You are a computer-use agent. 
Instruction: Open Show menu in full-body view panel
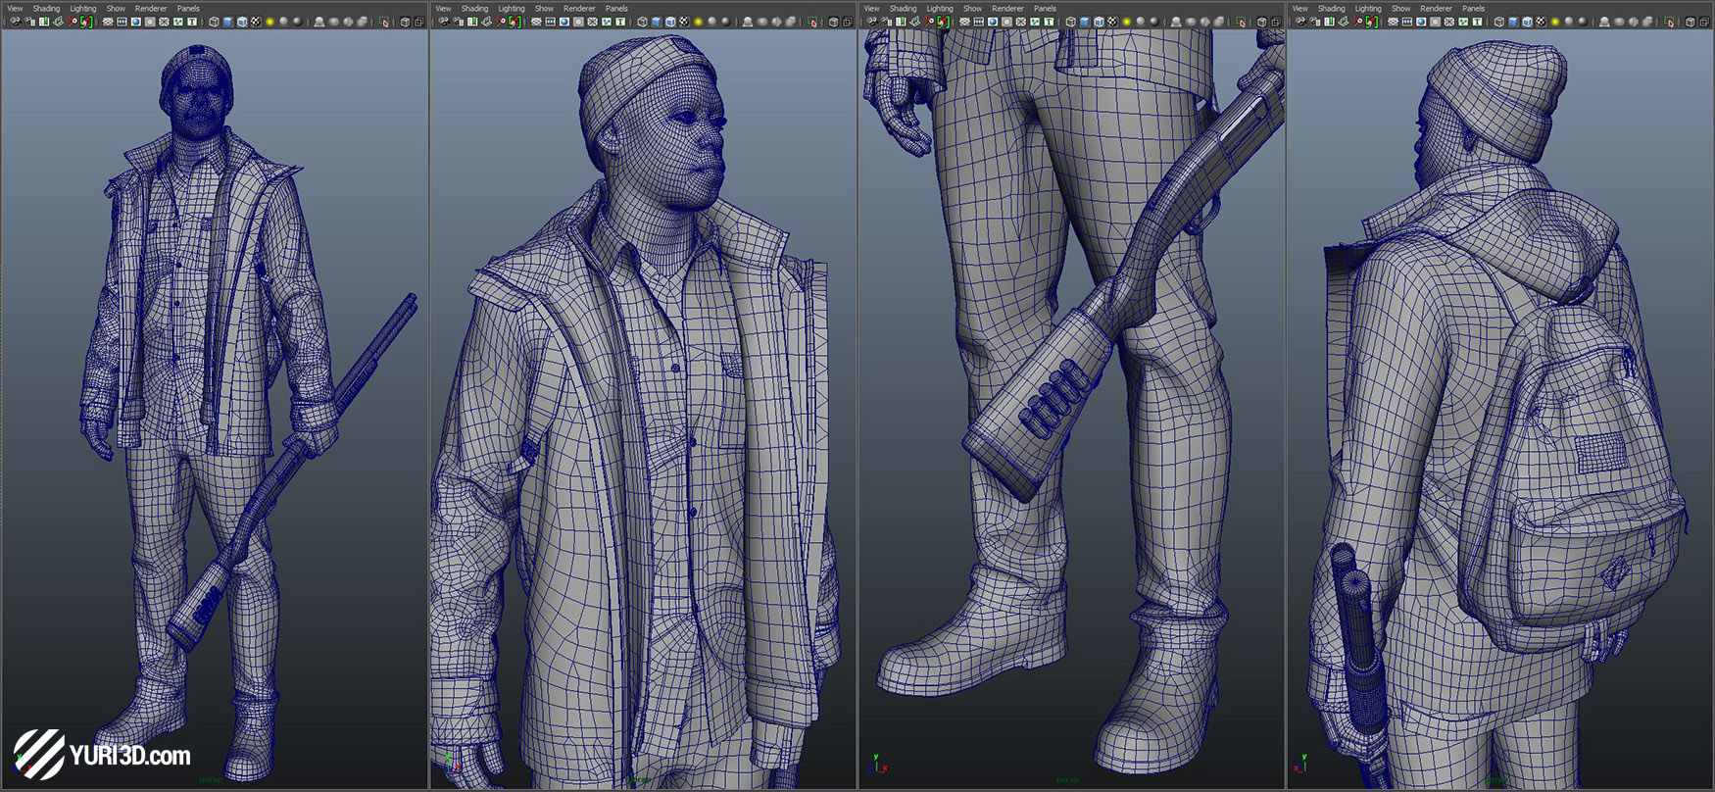116,9
